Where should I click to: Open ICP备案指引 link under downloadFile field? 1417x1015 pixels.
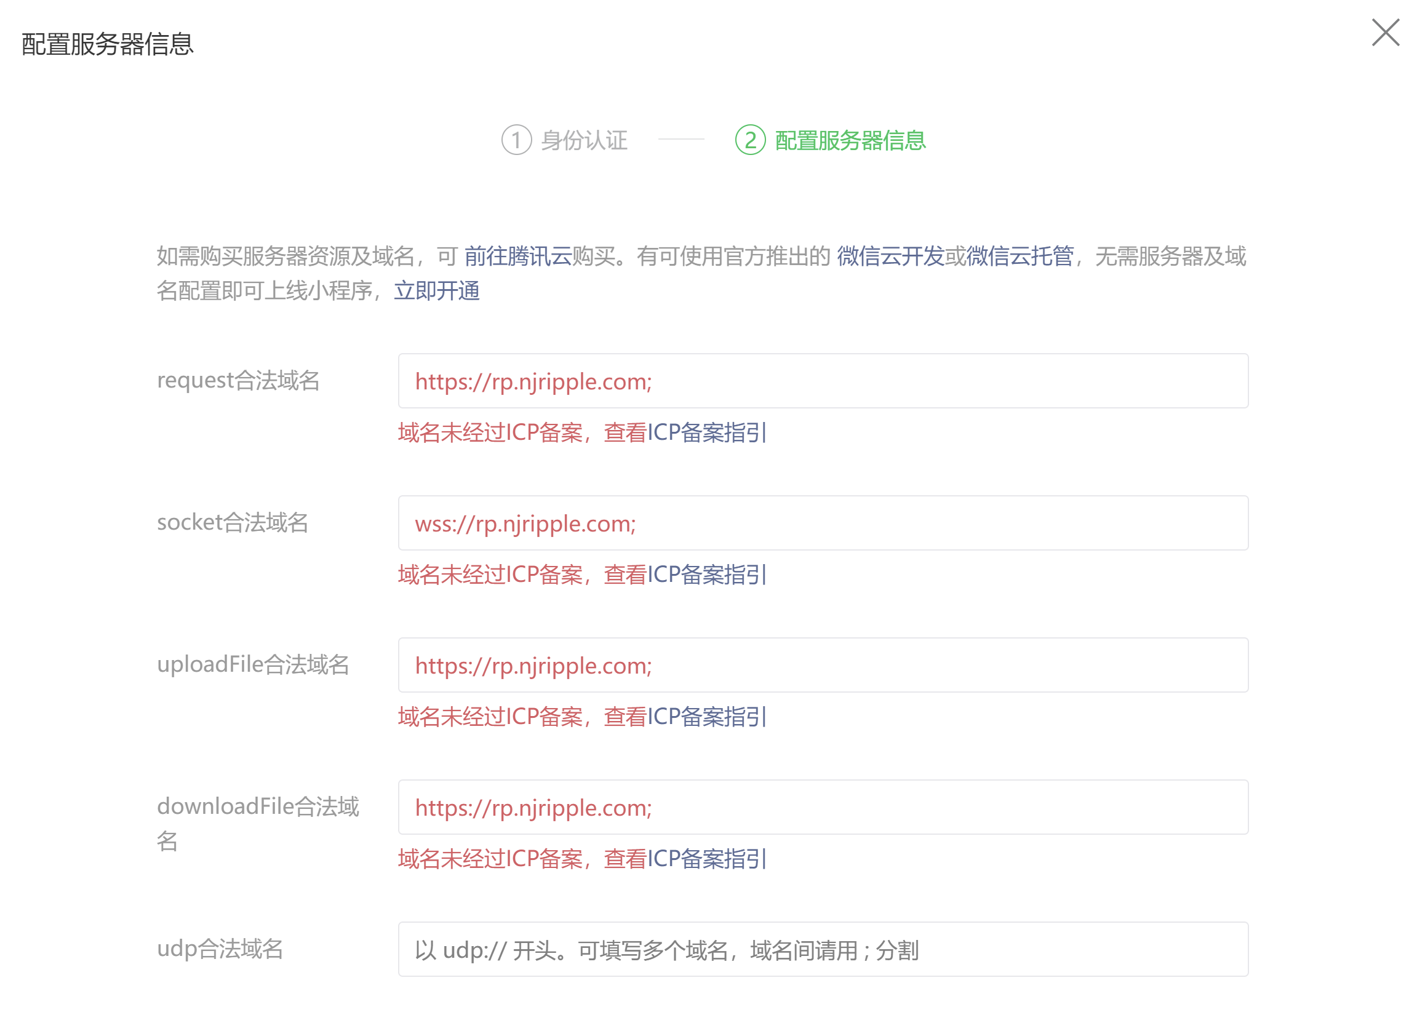(706, 858)
